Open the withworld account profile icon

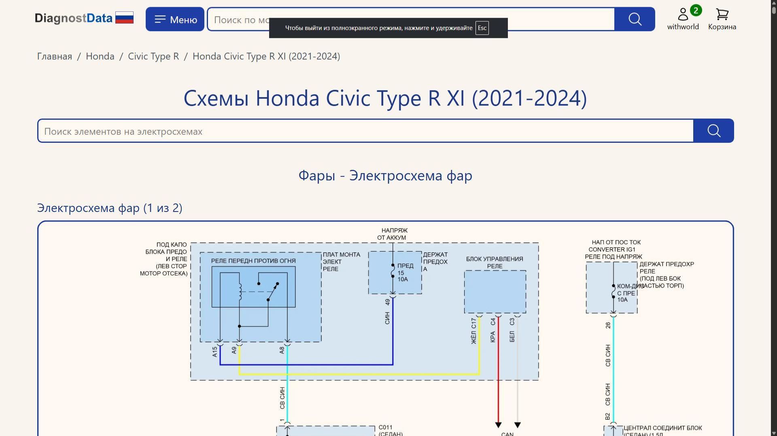click(683, 14)
